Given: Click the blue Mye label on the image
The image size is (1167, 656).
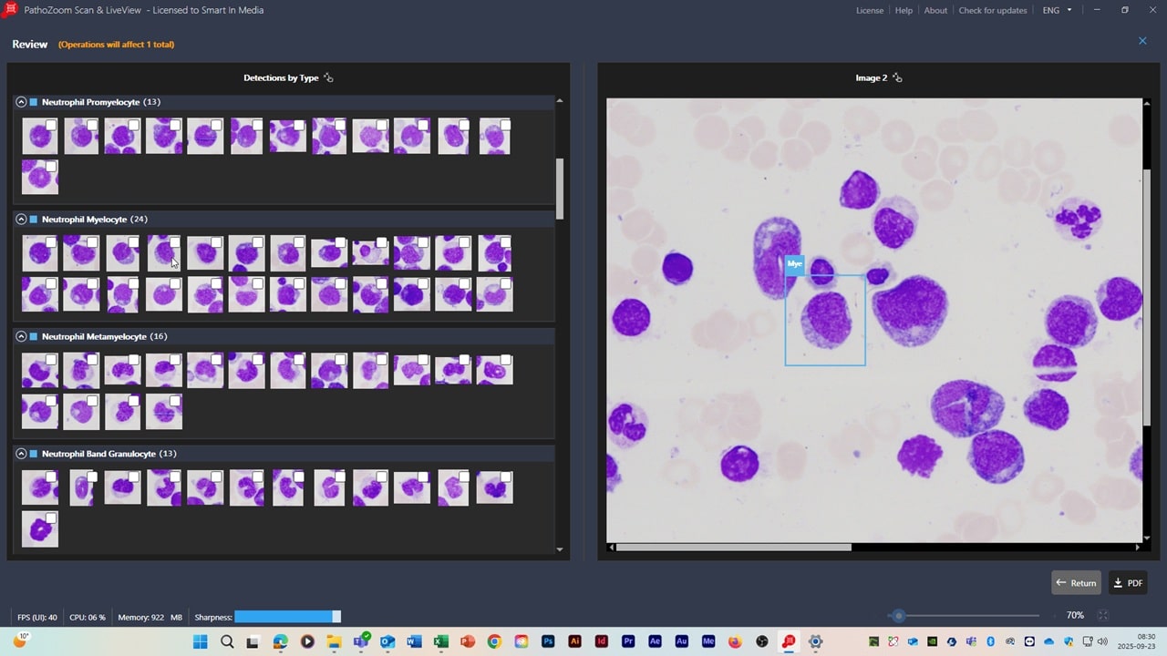Looking at the screenshot, I should point(794,264).
